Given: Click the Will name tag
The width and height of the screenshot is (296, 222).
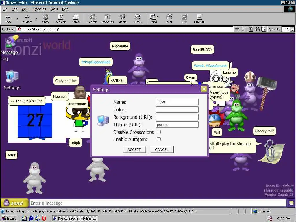Looking at the screenshot, I should (217, 132).
